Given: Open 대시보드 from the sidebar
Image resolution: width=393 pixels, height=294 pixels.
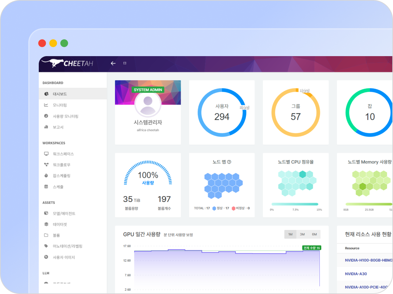Looking at the screenshot, I should (x=60, y=94).
